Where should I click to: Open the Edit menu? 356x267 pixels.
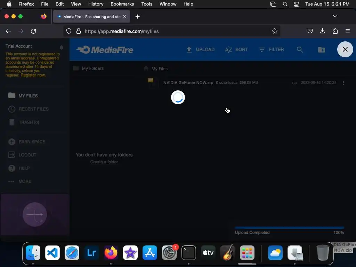pyautogui.click(x=60, y=4)
